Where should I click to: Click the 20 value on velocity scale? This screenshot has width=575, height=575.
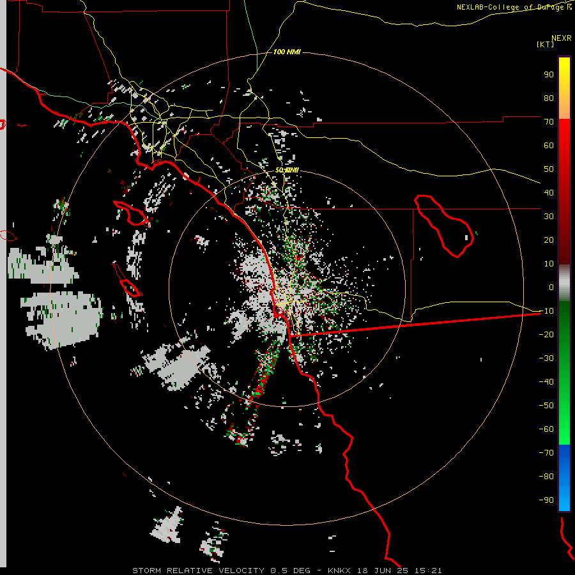(x=549, y=240)
